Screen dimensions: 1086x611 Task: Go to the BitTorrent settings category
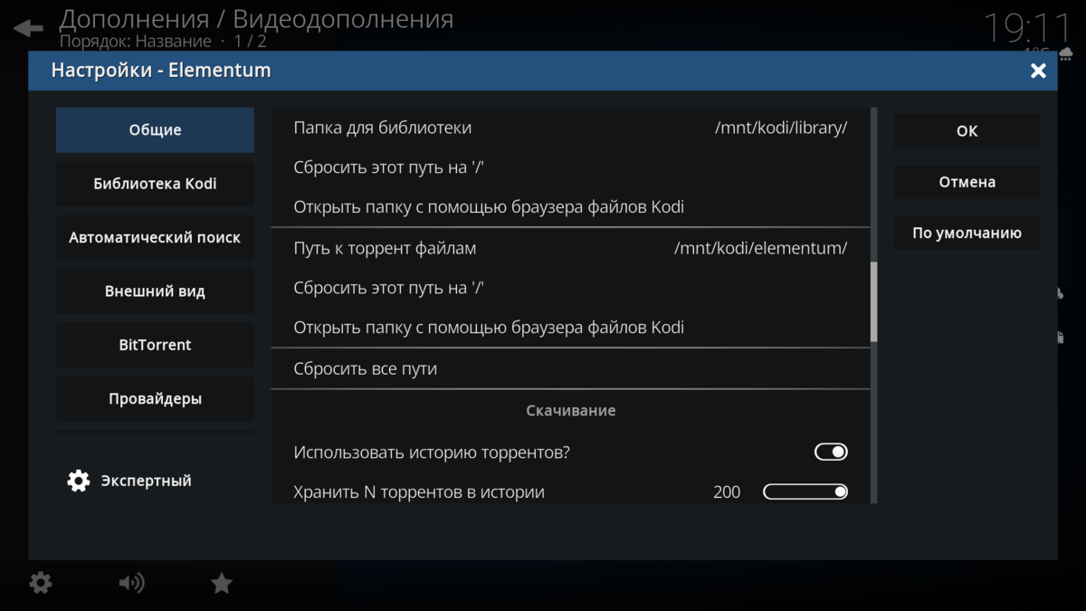point(155,345)
